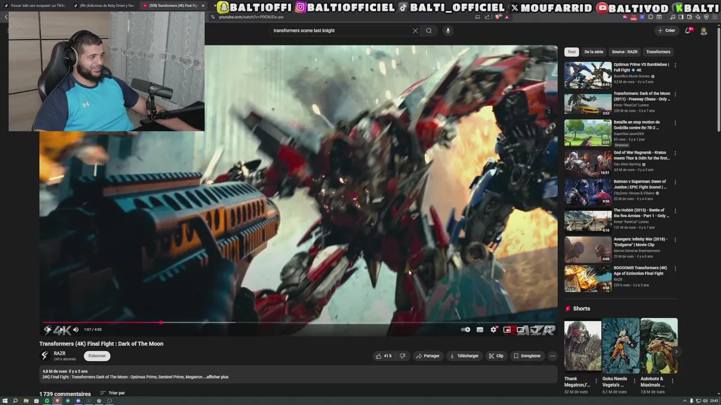Open the three-dot more actions menu
This screenshot has height=405, width=721.
point(552,356)
